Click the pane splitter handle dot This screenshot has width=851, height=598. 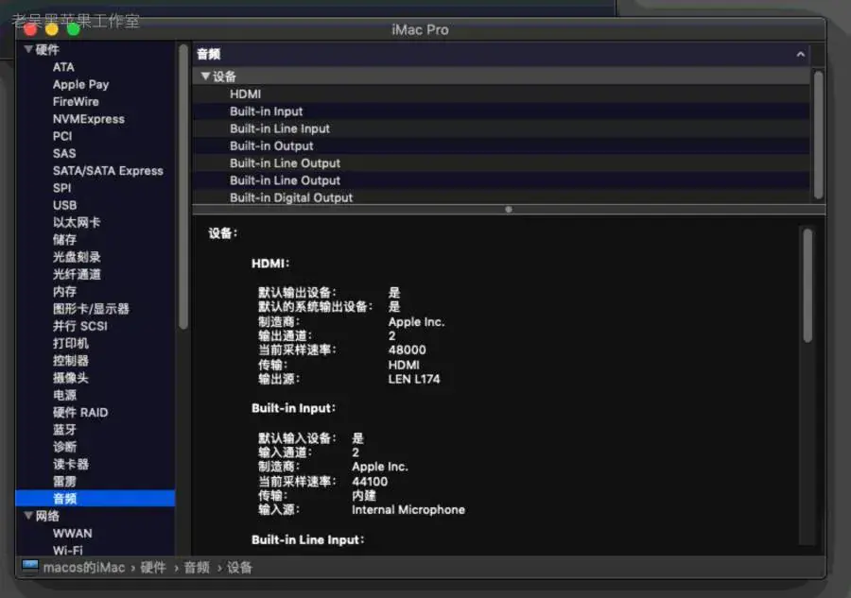tap(509, 210)
